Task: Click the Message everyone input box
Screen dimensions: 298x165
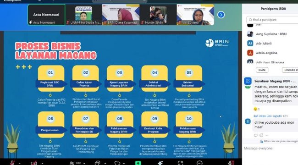Action: tap(270, 148)
